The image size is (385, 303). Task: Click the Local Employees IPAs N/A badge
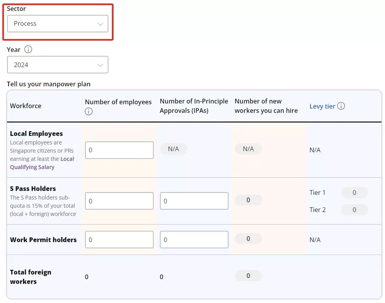[173, 149]
